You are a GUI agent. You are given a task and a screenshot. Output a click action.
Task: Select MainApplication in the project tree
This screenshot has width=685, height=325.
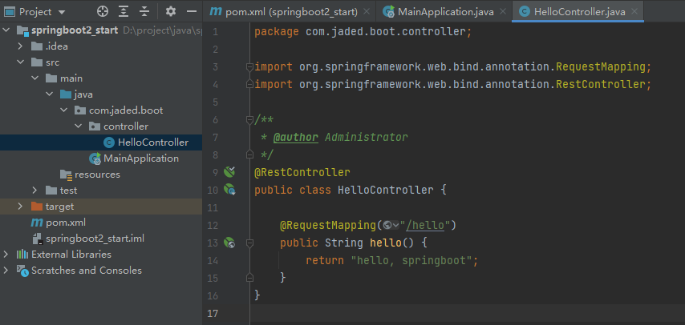(140, 158)
